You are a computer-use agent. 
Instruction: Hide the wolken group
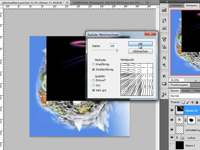172,137
